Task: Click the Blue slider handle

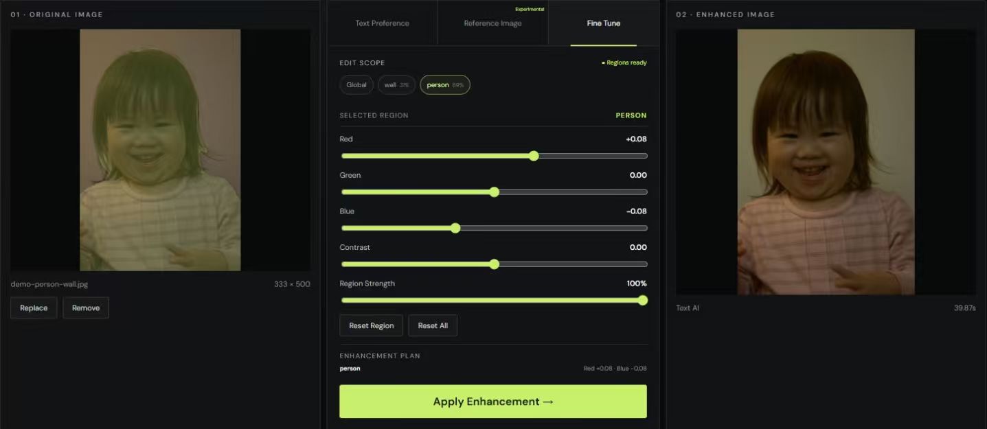Action: (x=455, y=228)
